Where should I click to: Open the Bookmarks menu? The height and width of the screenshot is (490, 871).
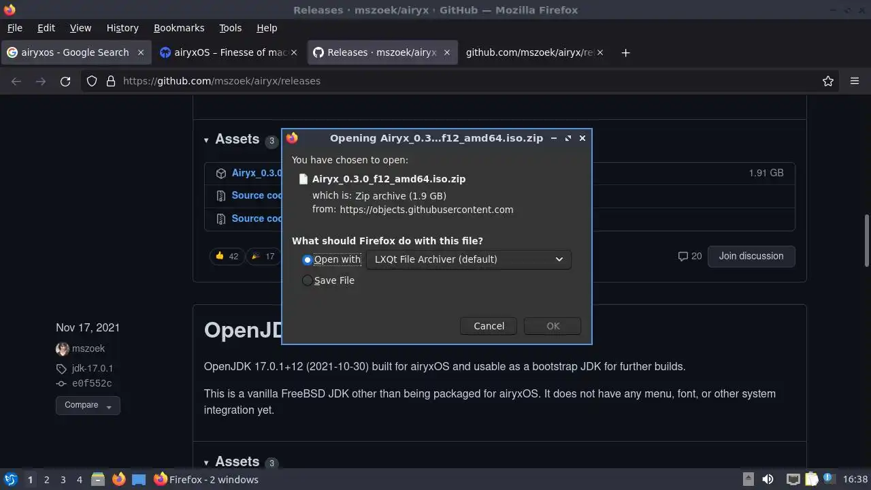click(x=179, y=28)
